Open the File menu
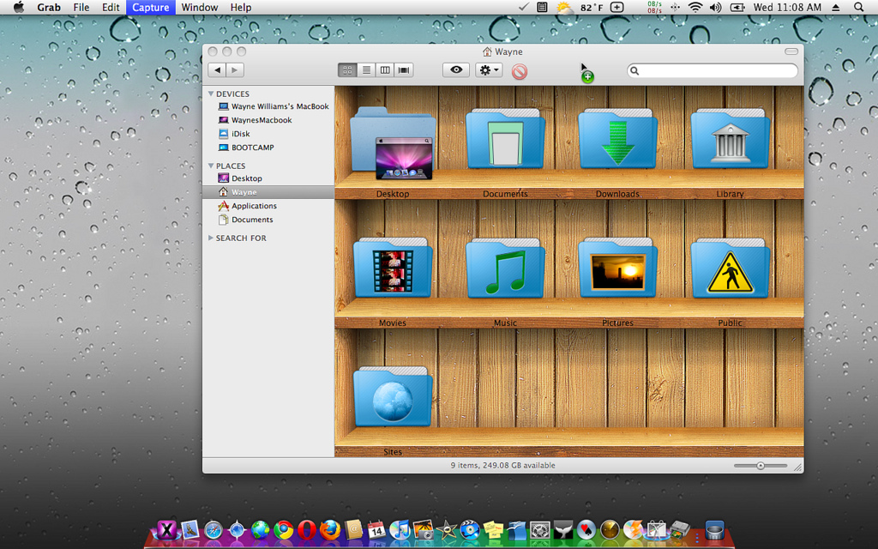This screenshot has height=549, width=878. point(81,7)
